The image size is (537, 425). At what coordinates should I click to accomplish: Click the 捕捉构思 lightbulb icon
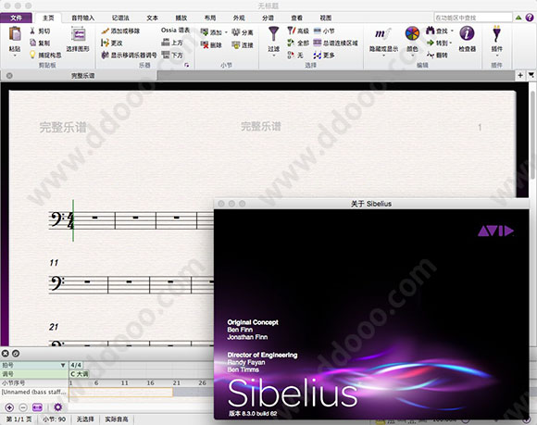click(x=32, y=55)
